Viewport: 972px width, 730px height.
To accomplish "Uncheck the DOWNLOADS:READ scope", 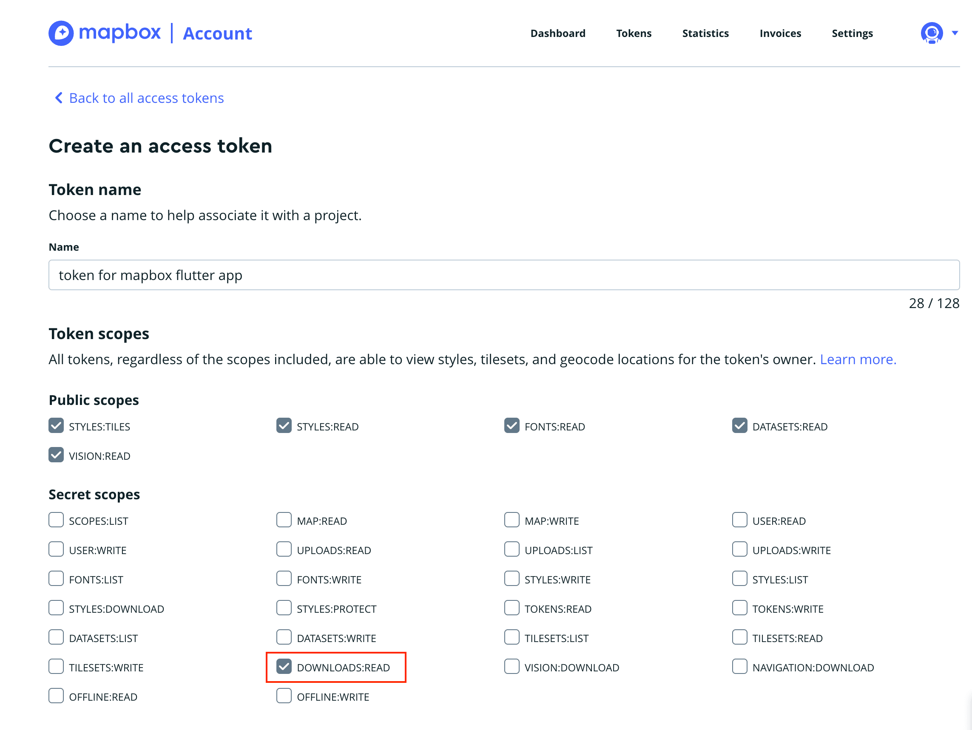I will click(x=284, y=667).
